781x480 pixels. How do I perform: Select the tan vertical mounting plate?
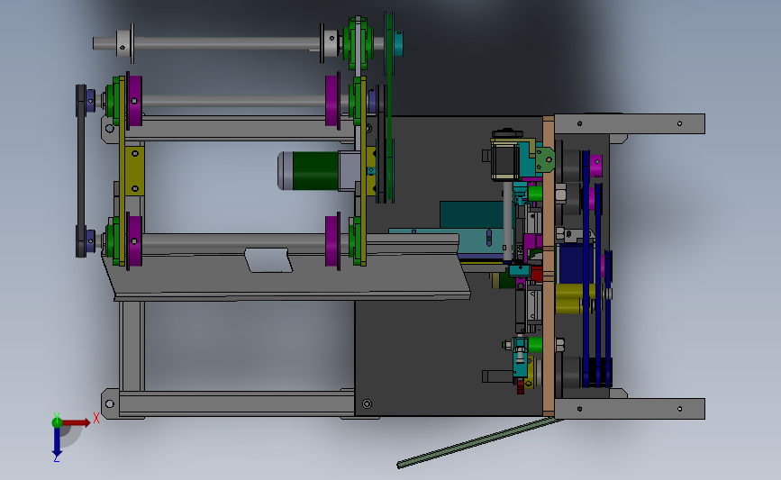tap(549, 266)
